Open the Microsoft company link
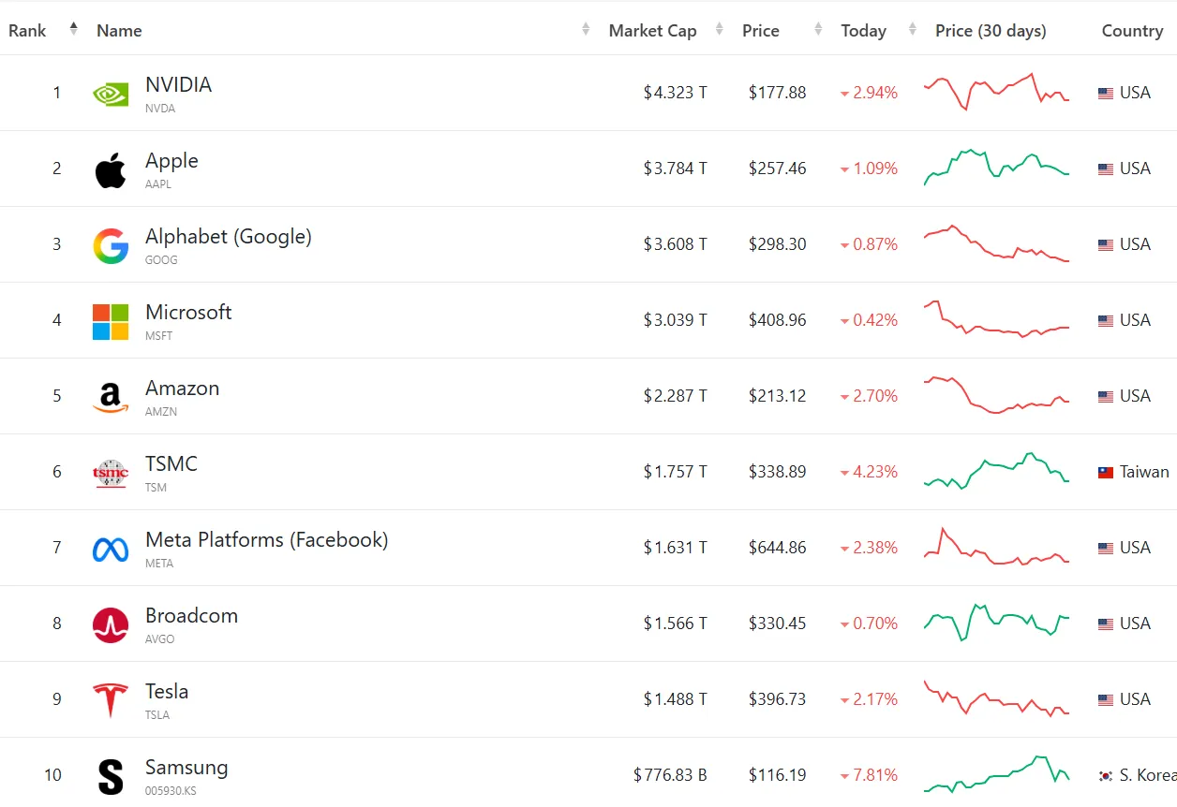 point(188,312)
